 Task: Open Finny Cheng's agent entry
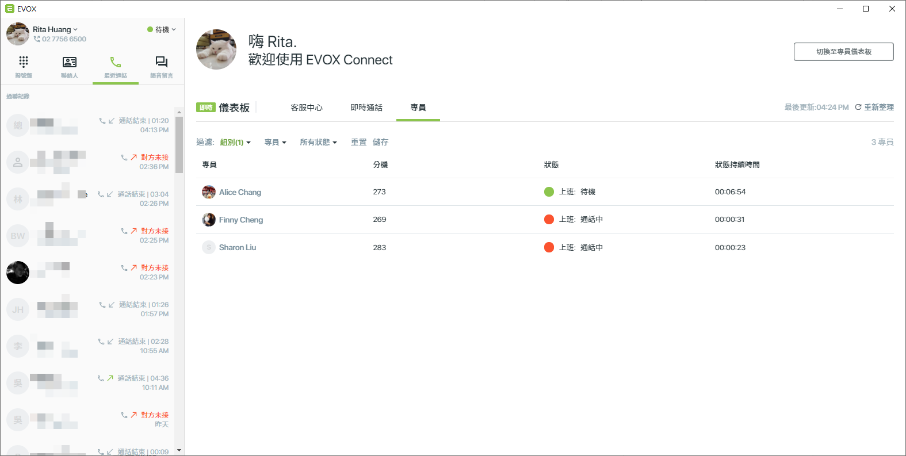[x=241, y=220]
